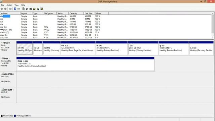Screen dimensions: 215x121
Task: Click the volume list scroll down arrow
Action: coord(213,37)
